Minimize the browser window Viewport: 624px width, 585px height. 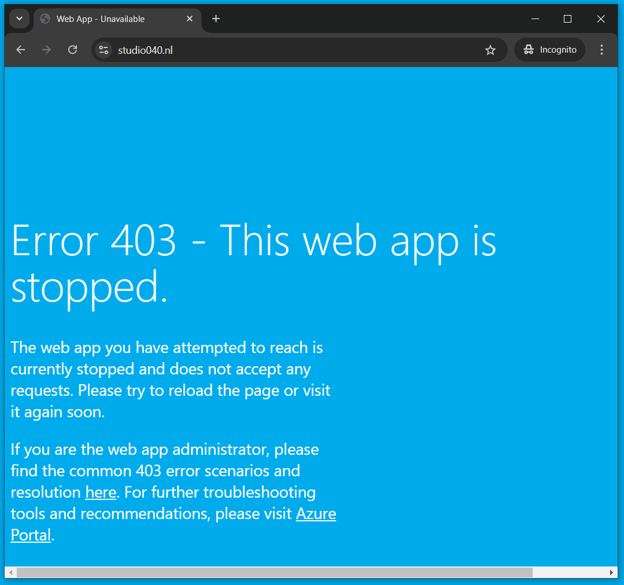pos(536,19)
